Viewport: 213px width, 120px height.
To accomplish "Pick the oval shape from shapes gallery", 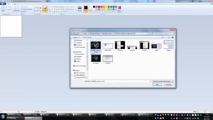I will 55,7.
